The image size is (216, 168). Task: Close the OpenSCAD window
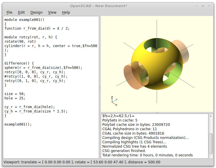(209, 6)
